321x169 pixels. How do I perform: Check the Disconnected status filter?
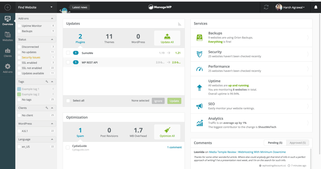click(x=19, y=47)
